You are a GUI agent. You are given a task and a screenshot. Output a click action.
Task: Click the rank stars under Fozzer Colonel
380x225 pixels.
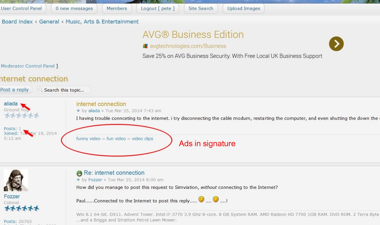click(21, 209)
